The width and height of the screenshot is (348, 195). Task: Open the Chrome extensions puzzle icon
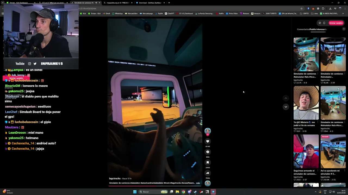point(323,8)
